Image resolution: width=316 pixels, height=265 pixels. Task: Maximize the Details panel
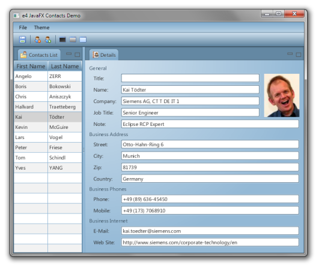pos(299,55)
